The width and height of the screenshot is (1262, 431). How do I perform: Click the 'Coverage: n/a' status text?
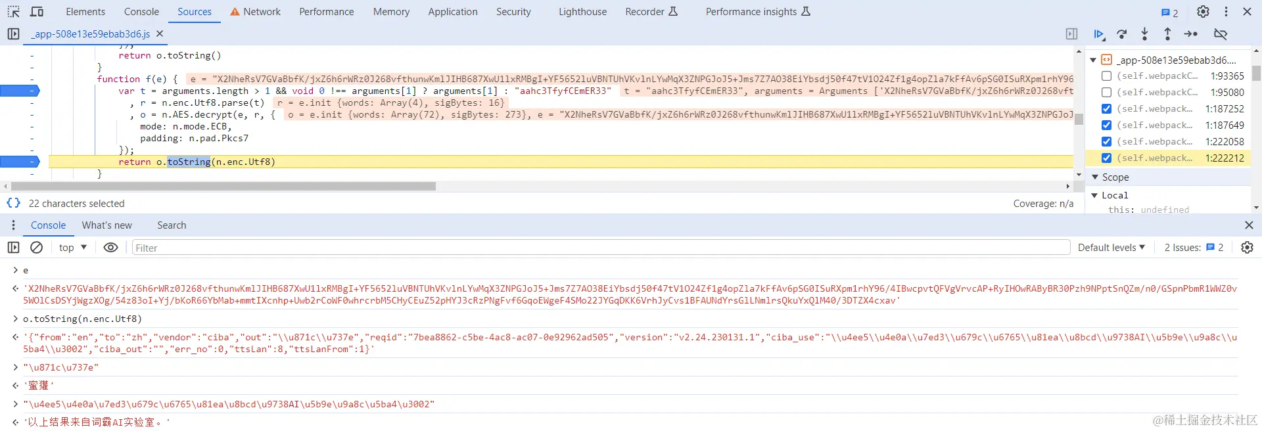tap(1043, 204)
